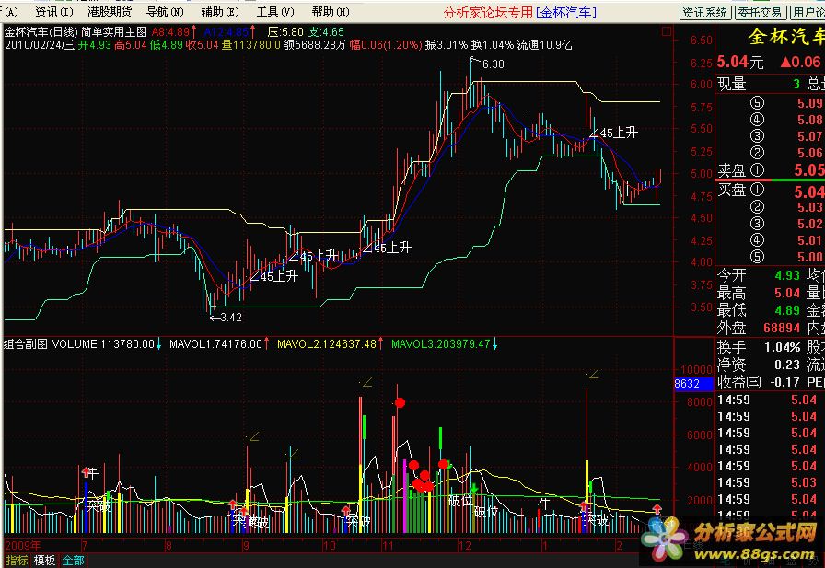Click the 6.50 label on price axis
Viewport: 825px width, 568px height.
click(x=702, y=41)
